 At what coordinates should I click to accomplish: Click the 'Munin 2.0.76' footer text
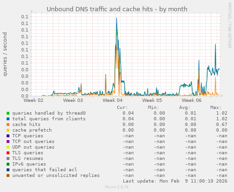click(117, 187)
